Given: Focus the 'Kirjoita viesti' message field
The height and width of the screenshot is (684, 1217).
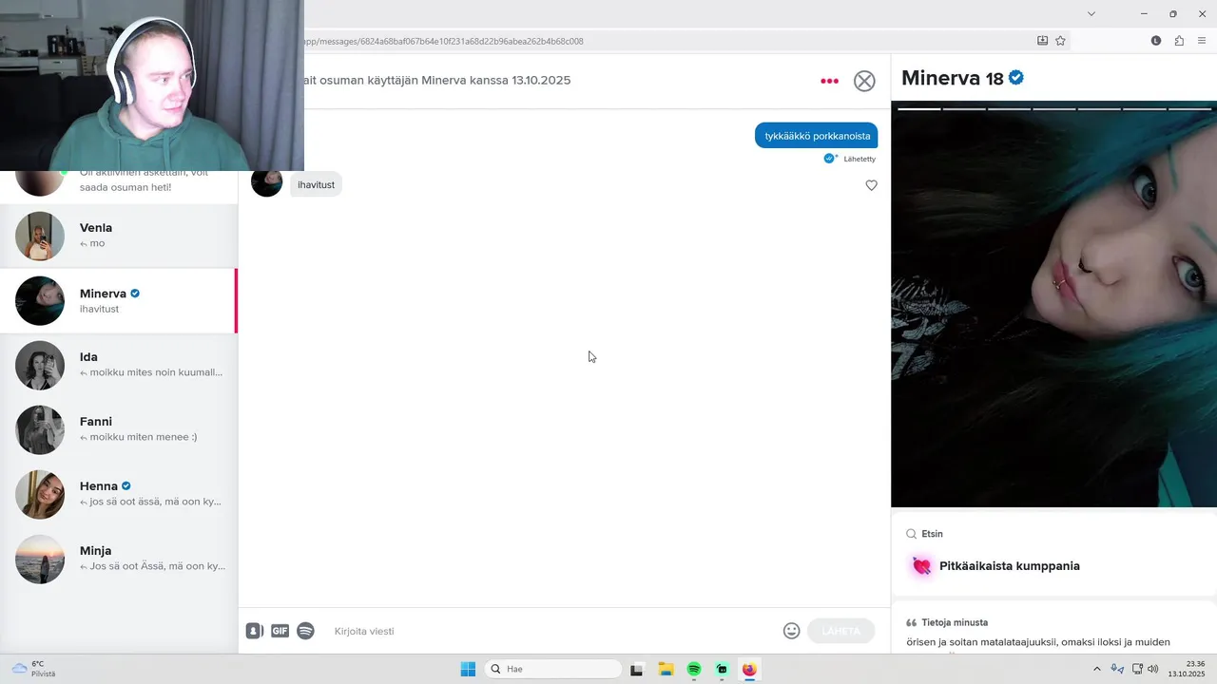Looking at the screenshot, I should point(551,631).
